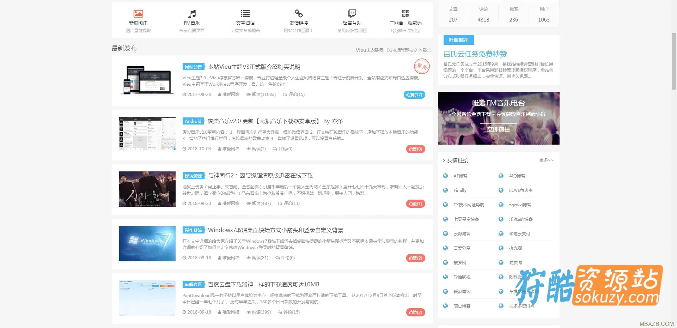The width and height of the screenshot is (677, 328).
Task: Open the Finally friend link
Action: (x=460, y=190)
